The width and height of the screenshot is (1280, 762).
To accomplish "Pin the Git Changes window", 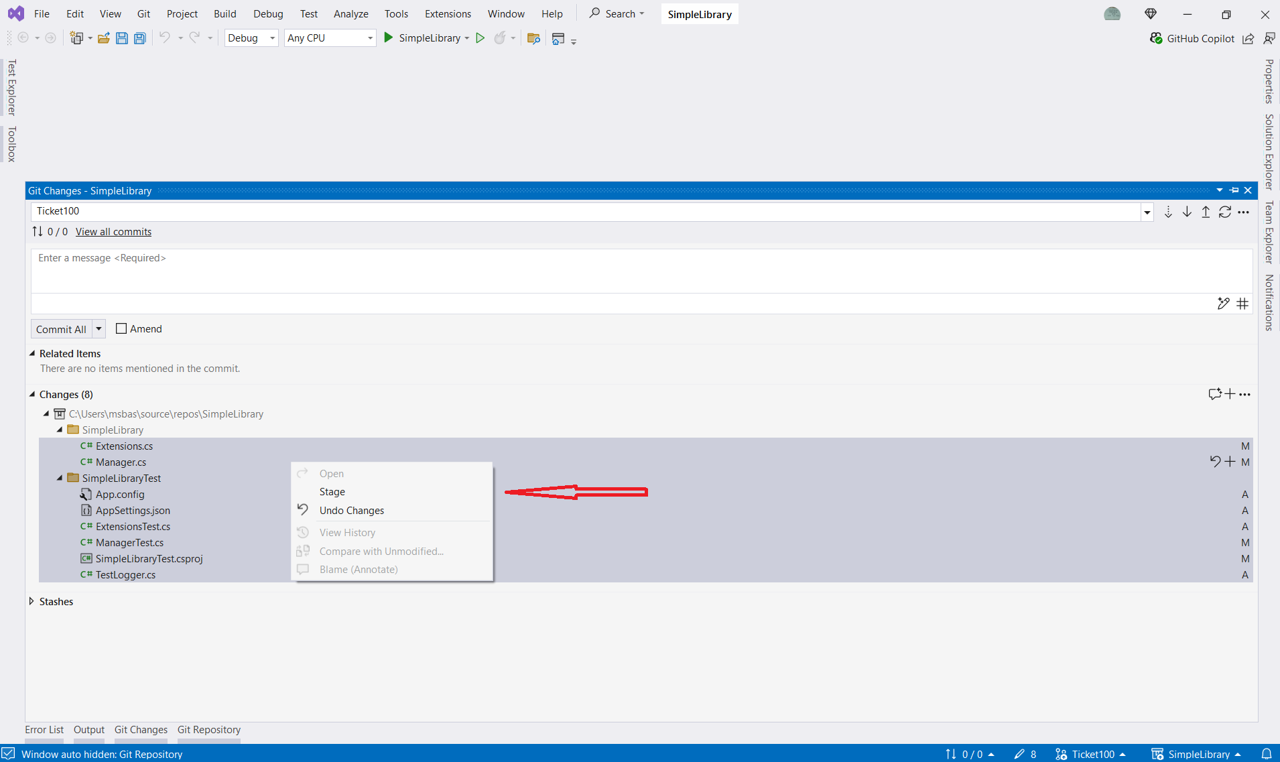I will pyautogui.click(x=1234, y=190).
